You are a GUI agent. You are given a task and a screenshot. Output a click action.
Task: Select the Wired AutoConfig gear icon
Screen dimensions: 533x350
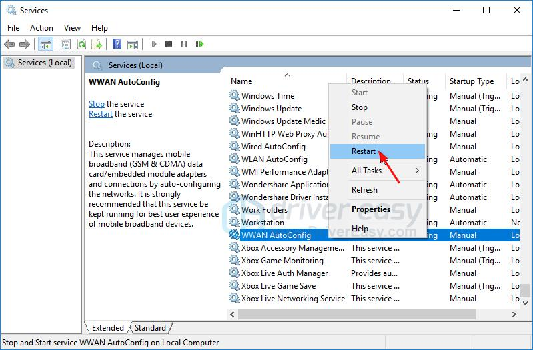click(235, 146)
